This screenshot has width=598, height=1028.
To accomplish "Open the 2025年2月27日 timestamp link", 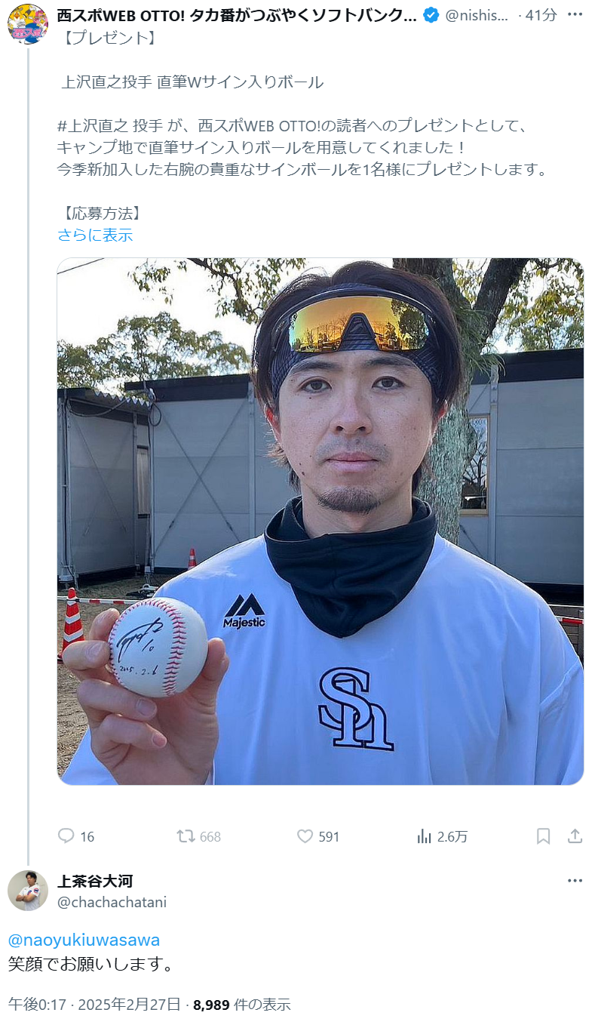I will 137,1005.
